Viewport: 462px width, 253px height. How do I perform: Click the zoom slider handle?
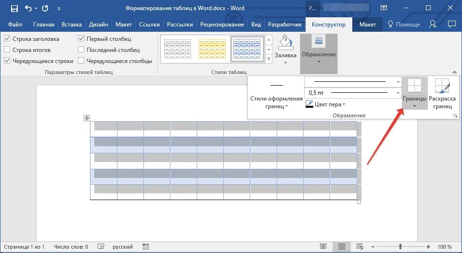pyautogui.click(x=400, y=247)
